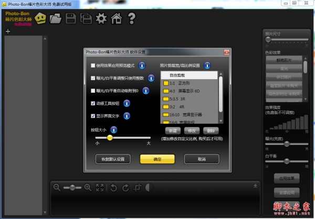The image size is (315, 219).
Task: Rotate photo clockwise with the right arrow
Action: point(126,188)
